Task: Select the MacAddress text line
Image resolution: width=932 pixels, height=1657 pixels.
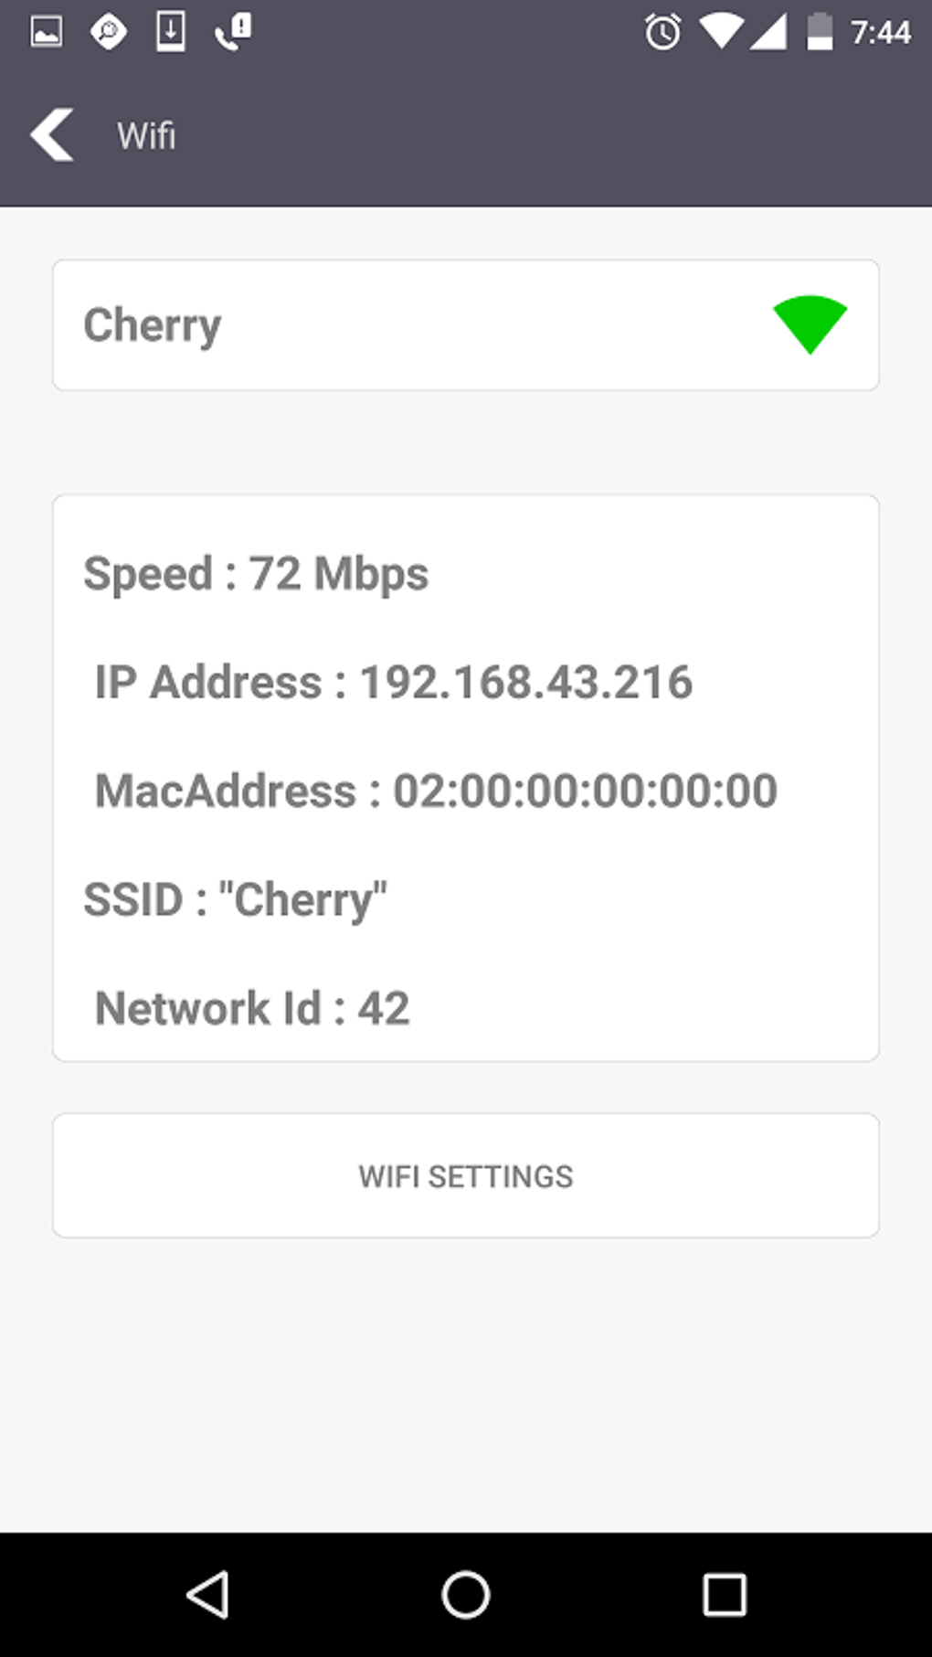Action: click(436, 791)
